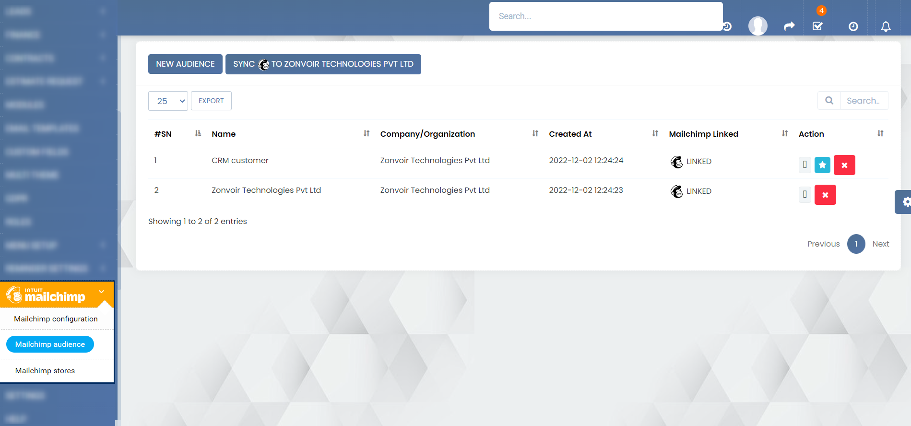Click LINKED status in CRM customer row

[x=698, y=162]
